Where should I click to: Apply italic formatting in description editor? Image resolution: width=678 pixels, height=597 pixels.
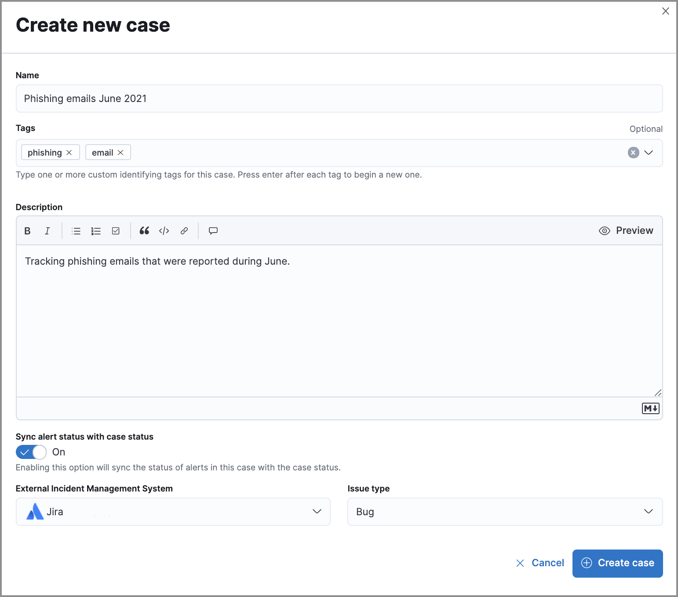tap(47, 230)
